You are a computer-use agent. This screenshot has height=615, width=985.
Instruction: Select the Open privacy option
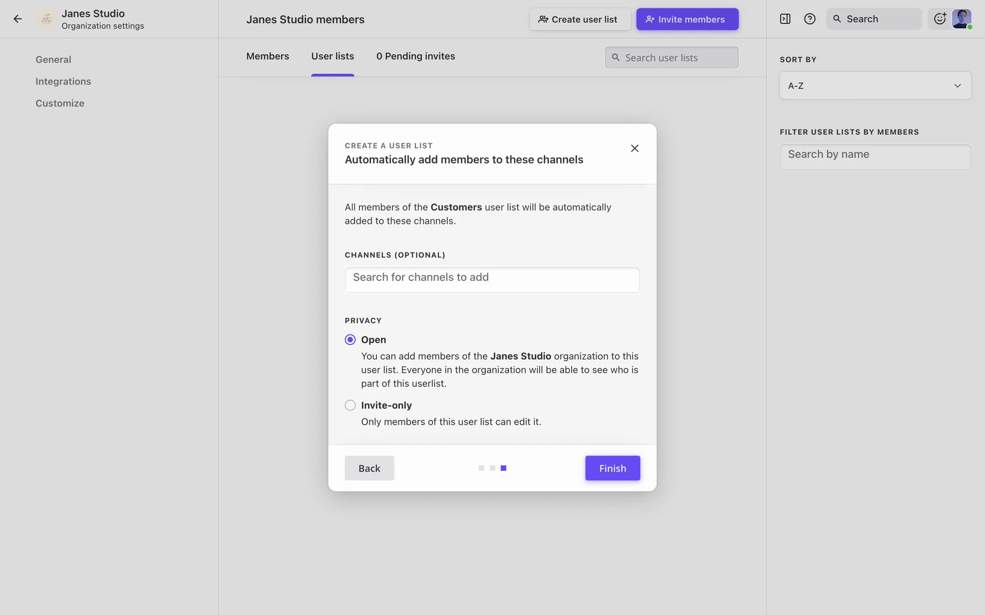point(350,340)
